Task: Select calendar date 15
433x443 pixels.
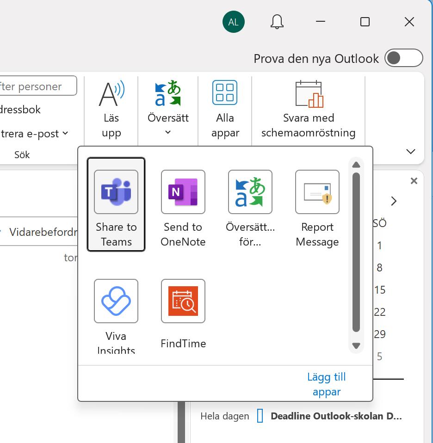Action: pyautogui.click(x=380, y=290)
